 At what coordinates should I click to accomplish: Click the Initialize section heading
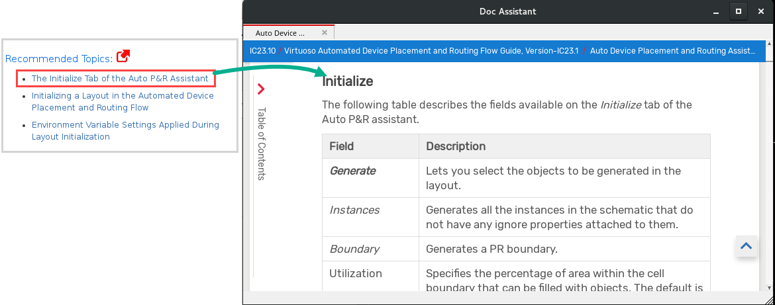[x=348, y=81]
